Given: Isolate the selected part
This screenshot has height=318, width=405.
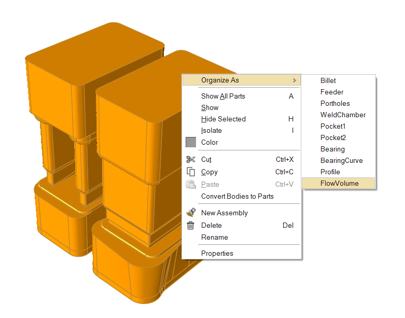Looking at the screenshot, I should point(211,131).
